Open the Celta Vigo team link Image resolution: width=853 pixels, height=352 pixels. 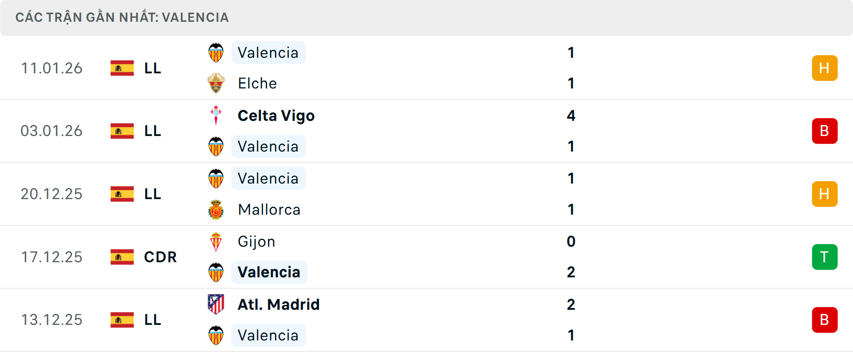[276, 116]
